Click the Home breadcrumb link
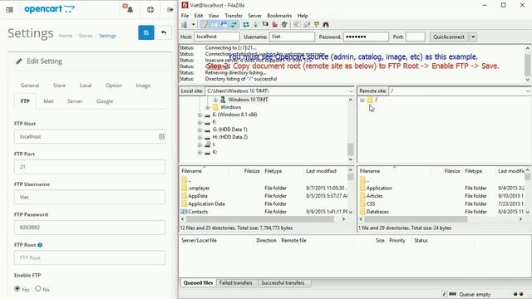The image size is (532, 299). coord(66,36)
